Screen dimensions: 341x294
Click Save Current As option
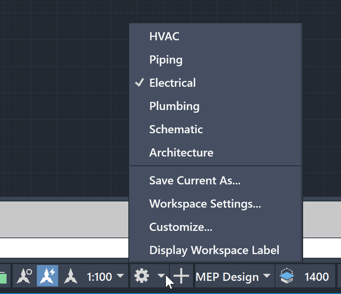(195, 180)
